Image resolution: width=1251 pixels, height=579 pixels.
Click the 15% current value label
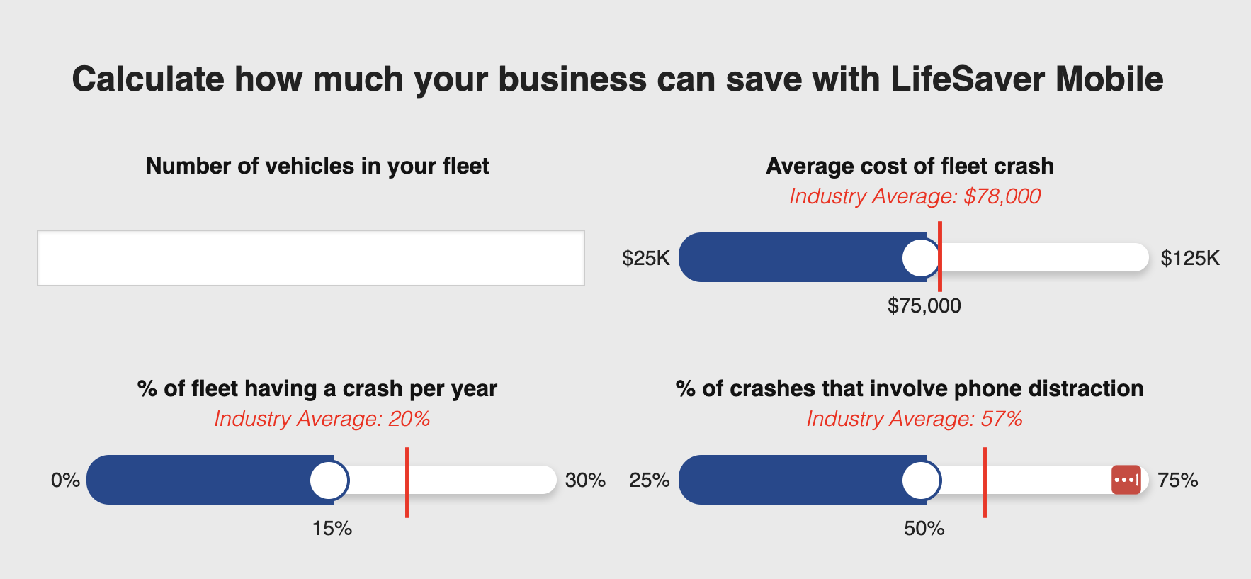(332, 529)
